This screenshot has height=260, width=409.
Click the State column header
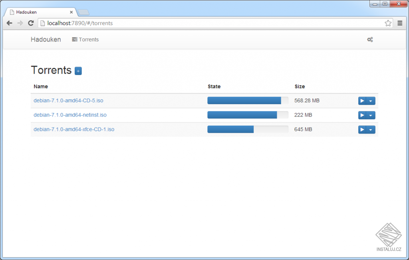214,87
